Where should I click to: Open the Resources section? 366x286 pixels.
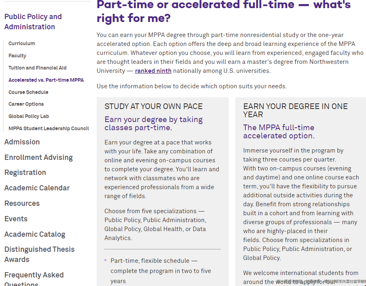coord(22,203)
